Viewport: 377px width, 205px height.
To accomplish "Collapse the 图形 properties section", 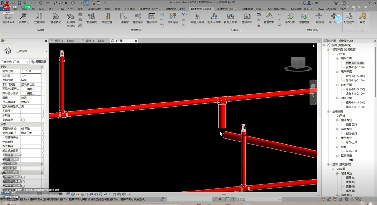I will click(x=42, y=67).
